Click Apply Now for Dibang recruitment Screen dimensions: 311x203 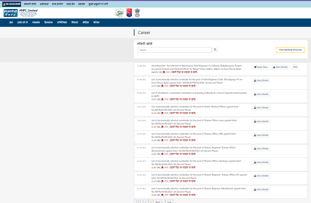[x=261, y=67]
